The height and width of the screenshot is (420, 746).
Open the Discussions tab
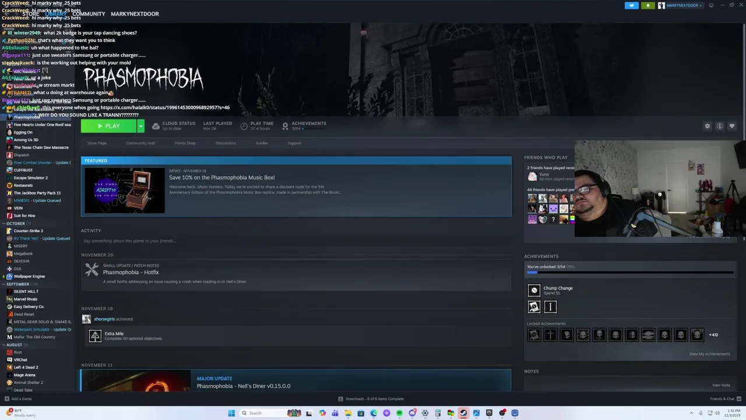(x=226, y=143)
